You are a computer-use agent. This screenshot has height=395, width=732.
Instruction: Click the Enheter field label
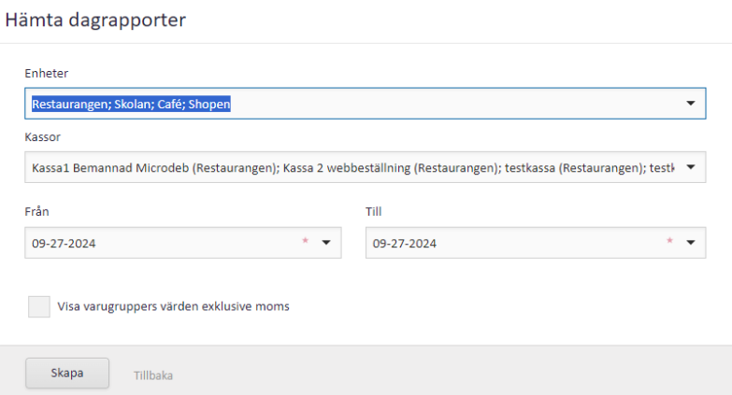pos(46,73)
